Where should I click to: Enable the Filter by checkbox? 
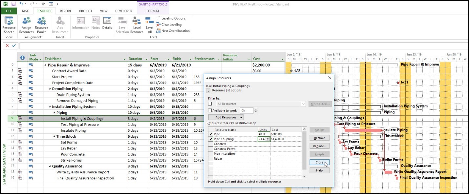point(210,104)
